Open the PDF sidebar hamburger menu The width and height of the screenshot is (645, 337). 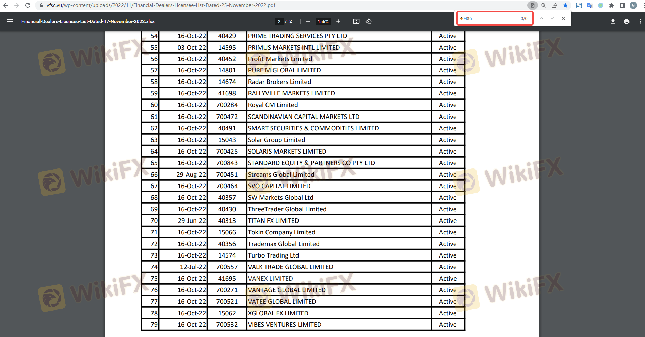pyautogui.click(x=10, y=21)
